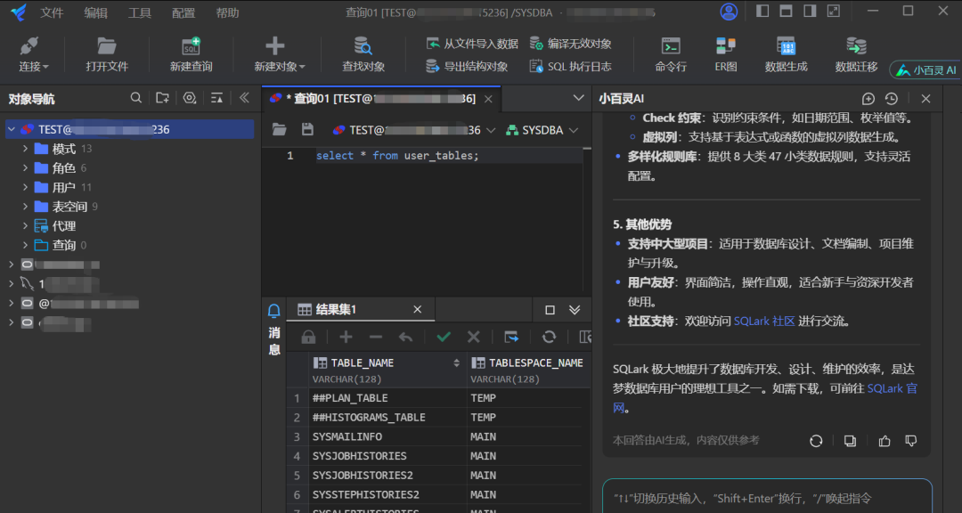This screenshot has width=962, height=513.
Task: Delete a row with the minus icon
Action: [376, 337]
